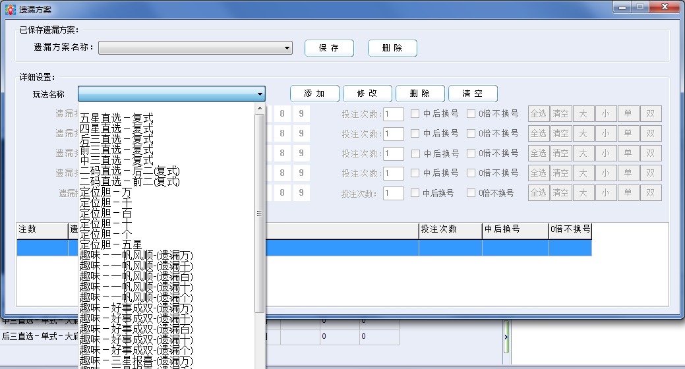685x369 pixels.
Task: Collapse the 玩法名称 dropdown via its arrow
Action: pyautogui.click(x=260, y=94)
